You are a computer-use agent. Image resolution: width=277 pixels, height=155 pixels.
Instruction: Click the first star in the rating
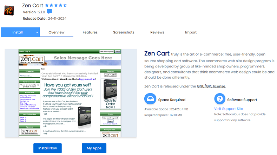click(47, 6)
